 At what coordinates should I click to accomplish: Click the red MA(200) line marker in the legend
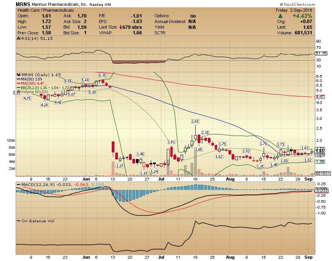coord(19,84)
